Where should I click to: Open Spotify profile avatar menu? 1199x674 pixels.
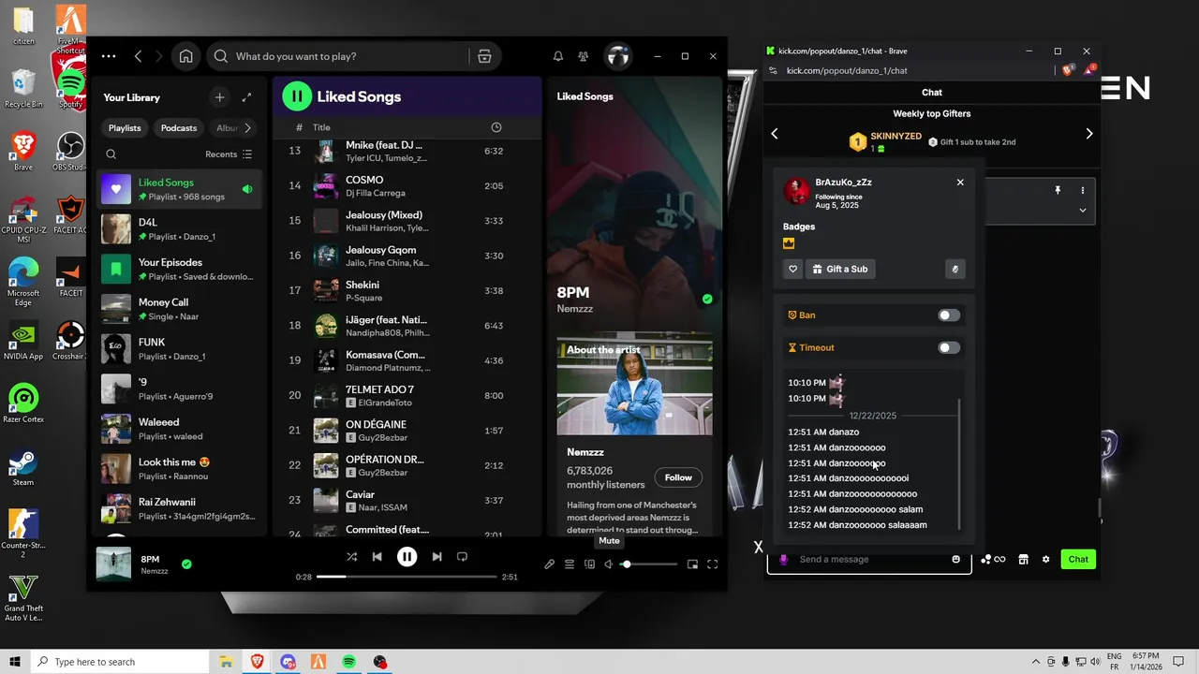coord(617,56)
